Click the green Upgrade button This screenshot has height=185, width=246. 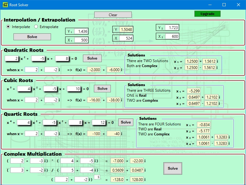(207, 14)
